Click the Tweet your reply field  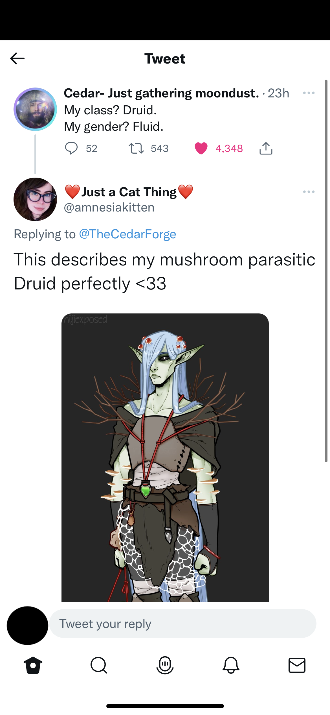(x=183, y=623)
